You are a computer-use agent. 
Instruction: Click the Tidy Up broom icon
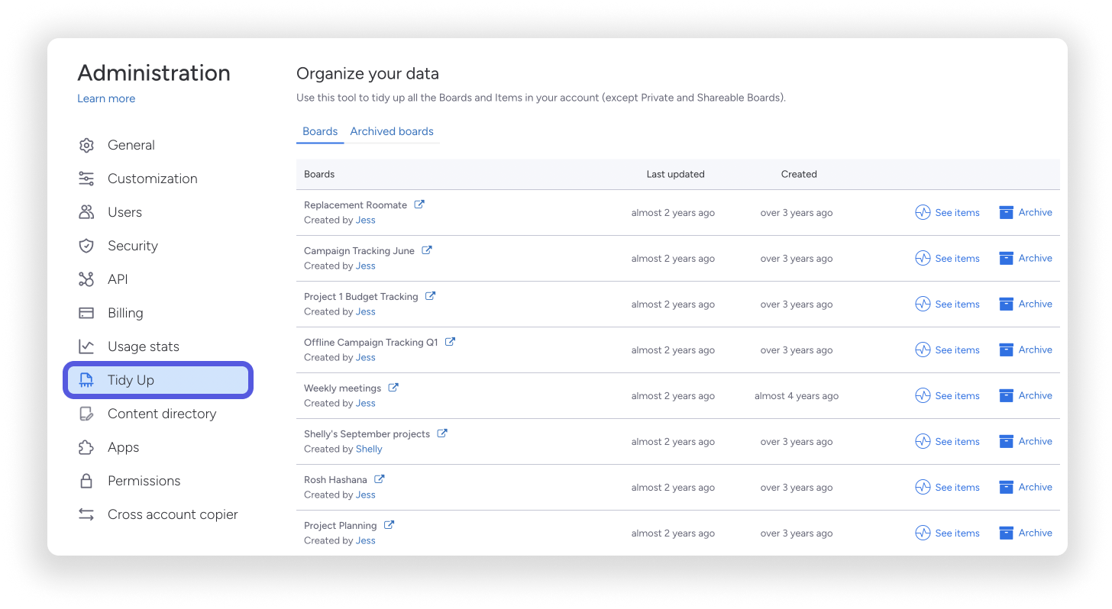point(86,379)
